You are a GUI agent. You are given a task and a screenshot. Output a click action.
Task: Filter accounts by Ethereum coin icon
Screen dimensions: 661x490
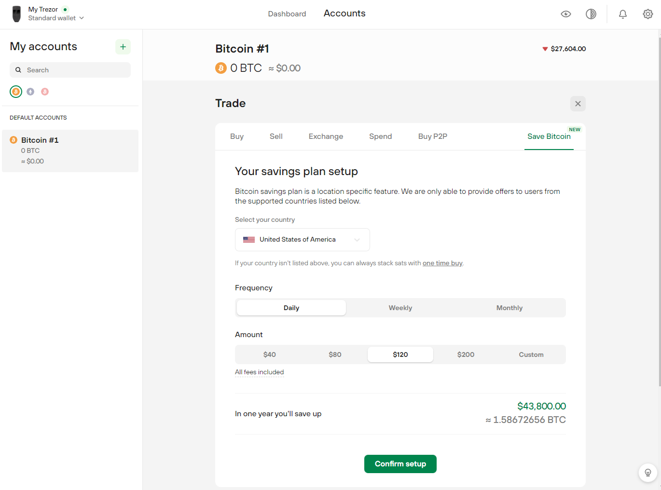[30, 92]
